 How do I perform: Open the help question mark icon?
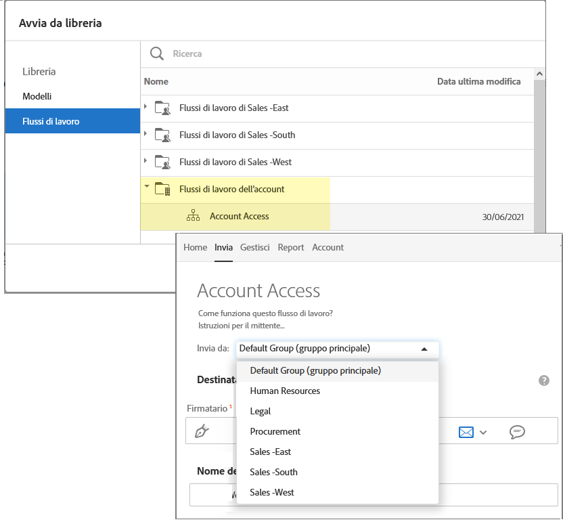point(543,380)
